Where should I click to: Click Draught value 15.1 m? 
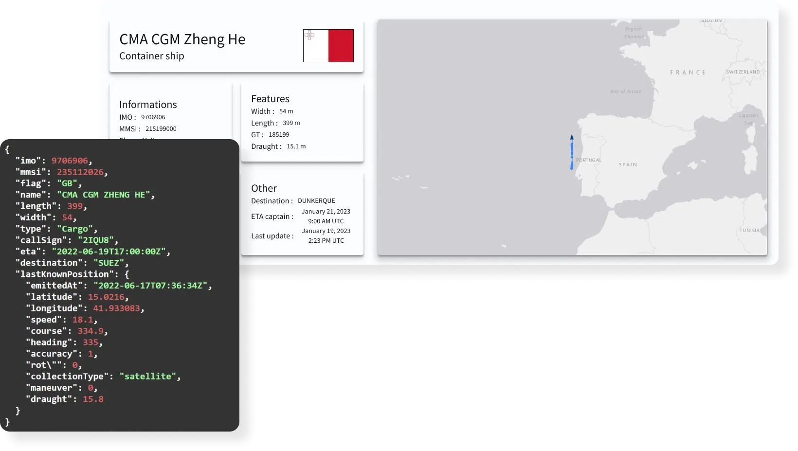[296, 146]
